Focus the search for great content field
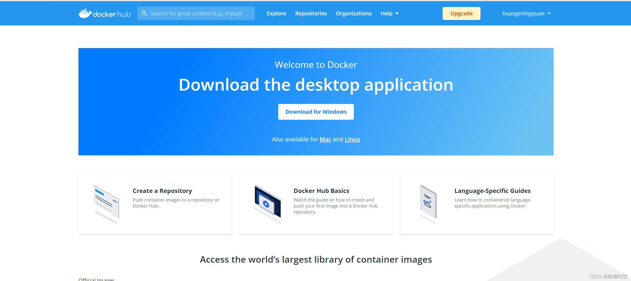The height and width of the screenshot is (281, 631). pyautogui.click(x=196, y=13)
